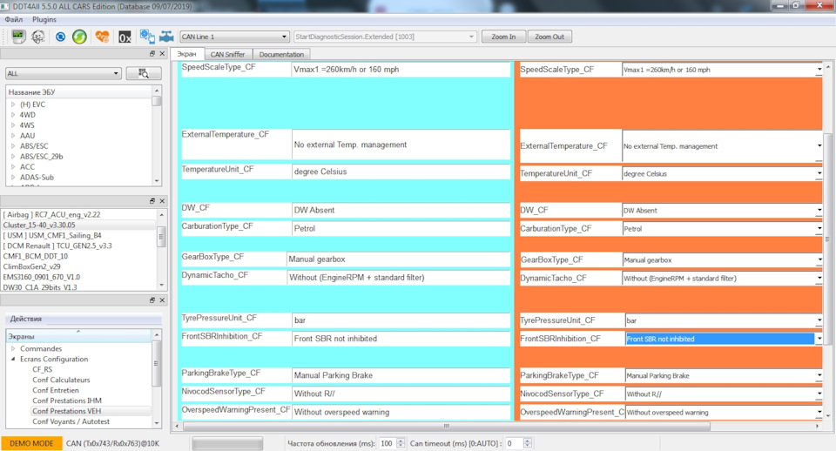Open orange NivocodSensorType_CF combo box
Screen dimensions: 836x451
724,394
